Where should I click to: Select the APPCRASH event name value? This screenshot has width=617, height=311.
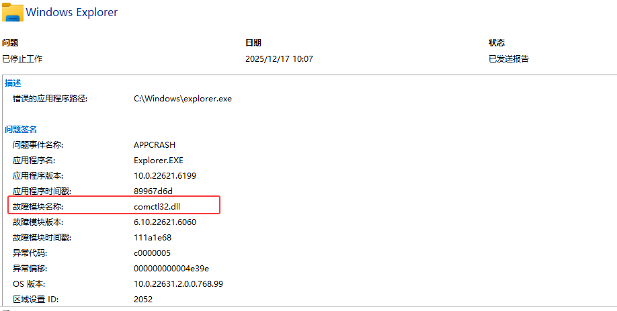pos(154,145)
